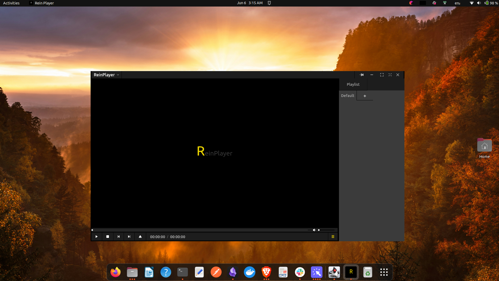Open the Activities overview

click(x=11, y=3)
